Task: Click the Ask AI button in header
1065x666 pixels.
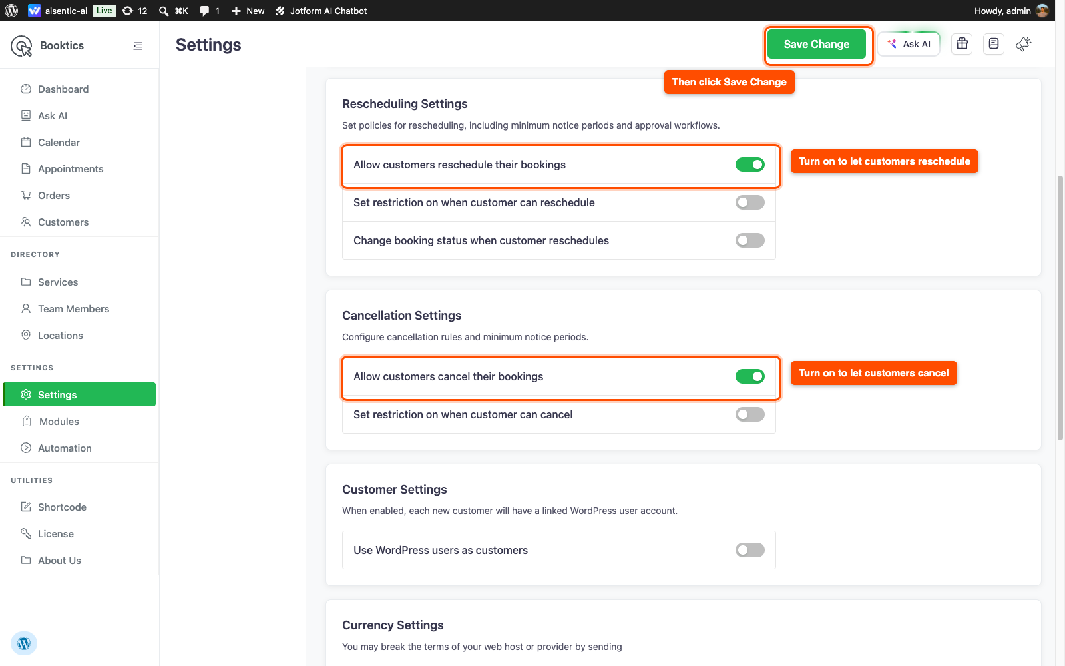Action: 909,44
